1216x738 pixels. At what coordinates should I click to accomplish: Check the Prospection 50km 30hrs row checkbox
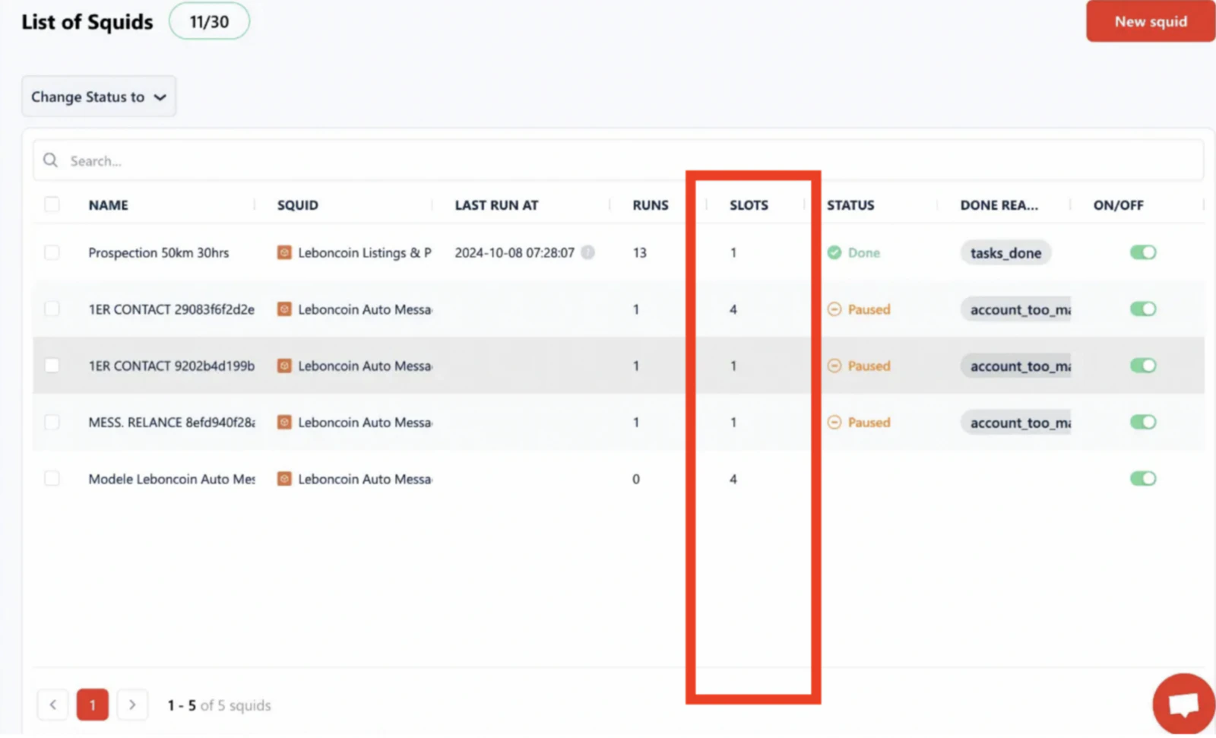pyautogui.click(x=52, y=252)
